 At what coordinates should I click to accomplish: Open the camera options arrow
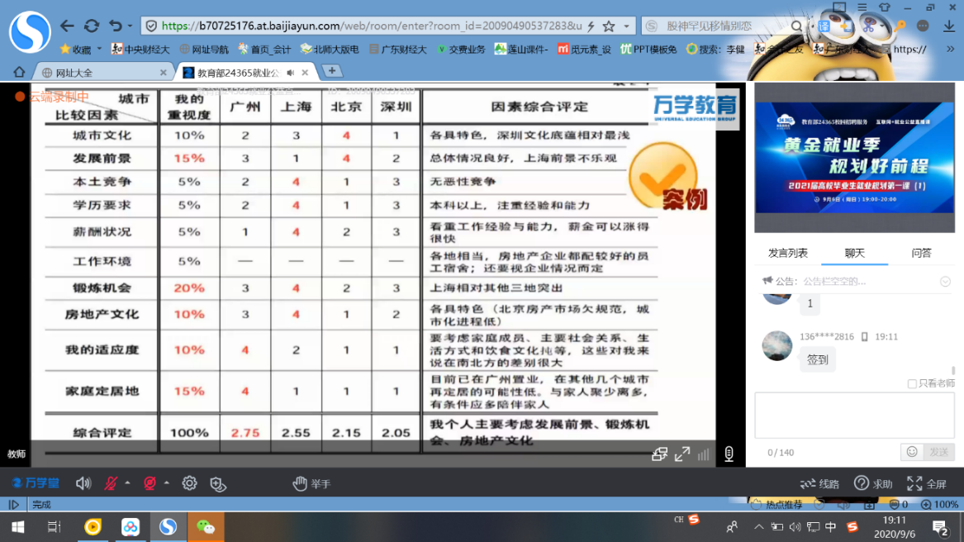pos(167,483)
